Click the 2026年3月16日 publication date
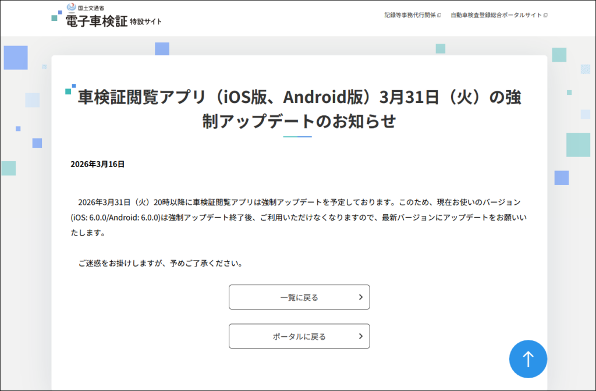596x391 pixels. 97,165
